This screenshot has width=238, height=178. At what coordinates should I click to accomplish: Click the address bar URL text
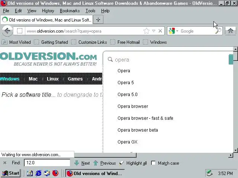[64, 31]
